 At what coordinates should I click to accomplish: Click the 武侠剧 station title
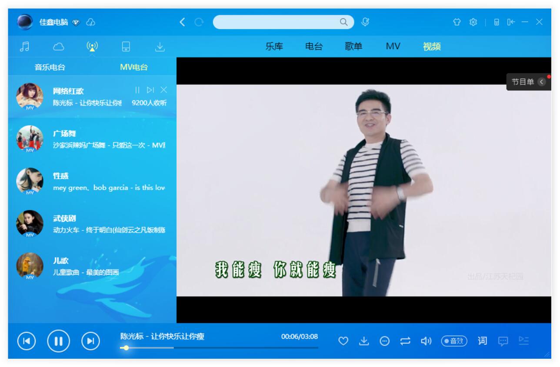click(64, 218)
